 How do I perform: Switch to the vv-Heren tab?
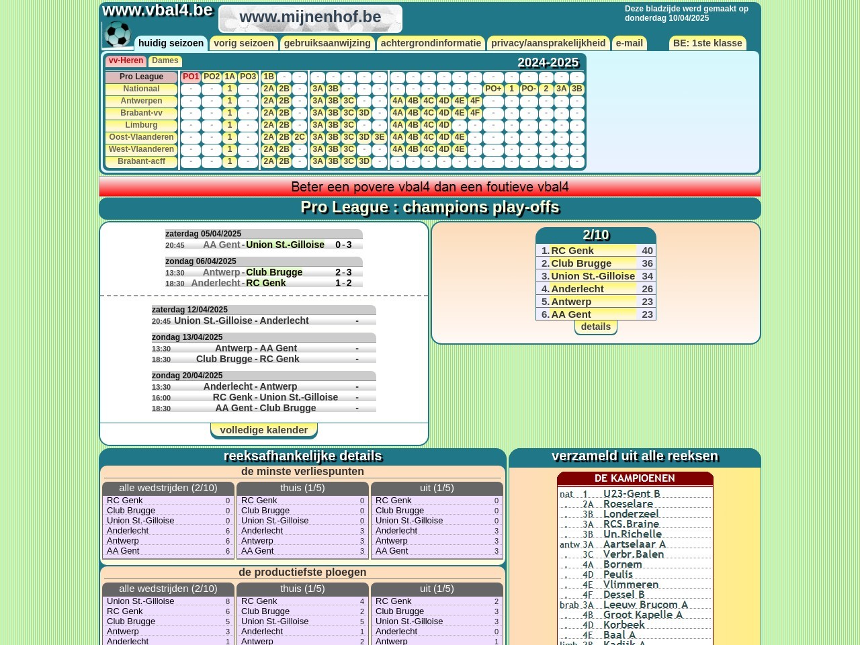126,60
